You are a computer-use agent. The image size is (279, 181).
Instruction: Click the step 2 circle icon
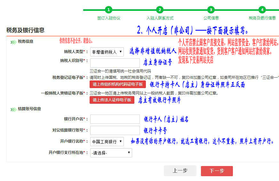click(x=160, y=10)
